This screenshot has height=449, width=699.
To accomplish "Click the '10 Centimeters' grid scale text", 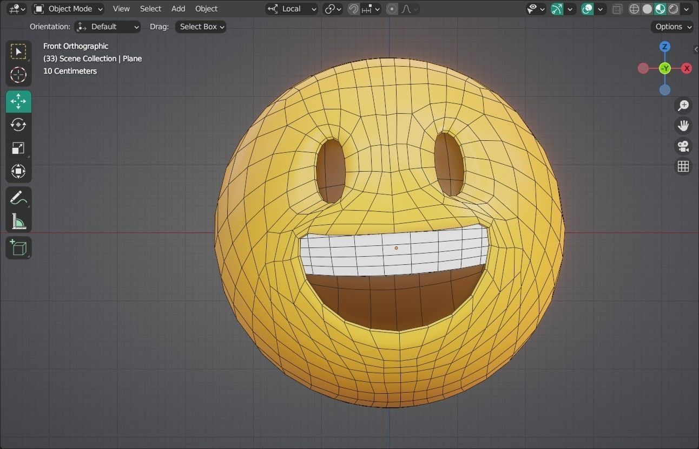I will [x=70, y=71].
